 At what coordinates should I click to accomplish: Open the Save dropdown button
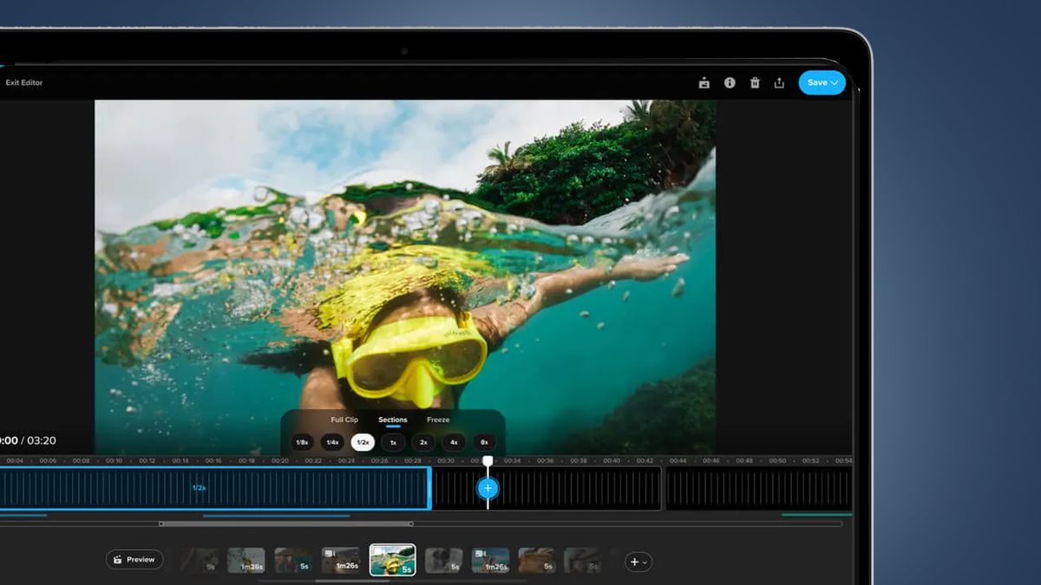822,83
